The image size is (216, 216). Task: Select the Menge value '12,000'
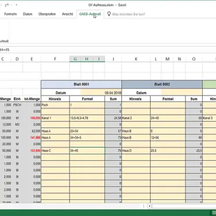tap(6, 125)
